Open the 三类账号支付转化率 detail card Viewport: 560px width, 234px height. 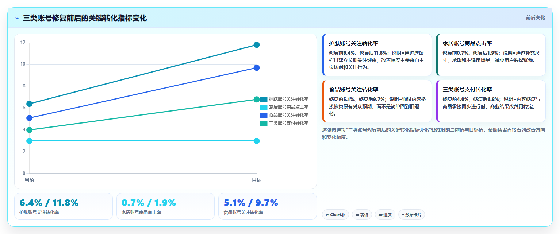click(x=491, y=101)
